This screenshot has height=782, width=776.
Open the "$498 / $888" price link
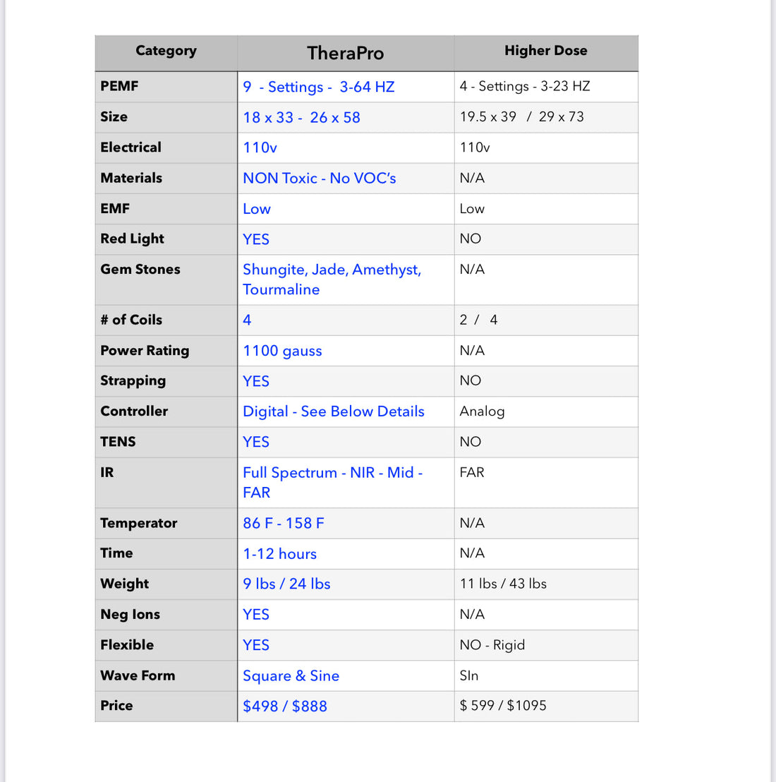click(x=285, y=706)
